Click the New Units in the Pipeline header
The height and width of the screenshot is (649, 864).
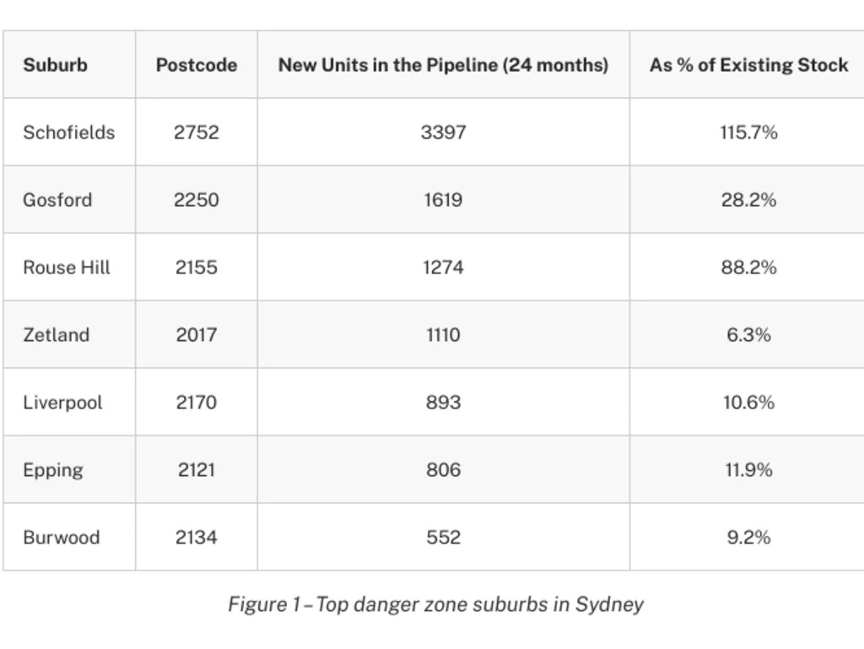tap(443, 65)
